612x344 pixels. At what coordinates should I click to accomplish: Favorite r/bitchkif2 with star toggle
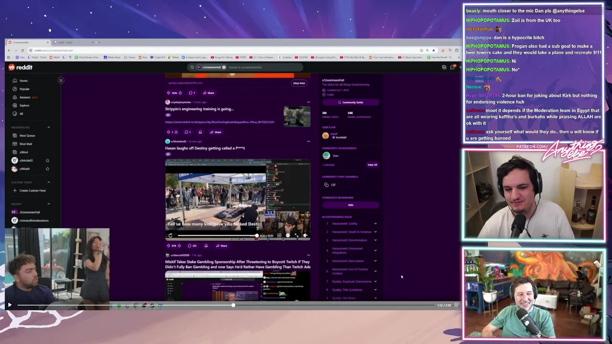coord(47,161)
